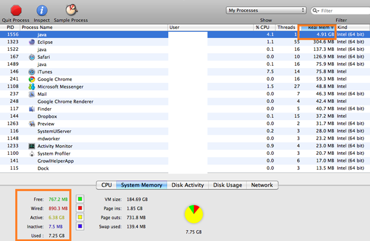Click the Sample Process magnifier icon
The height and width of the screenshot is (241, 370).
point(72,10)
